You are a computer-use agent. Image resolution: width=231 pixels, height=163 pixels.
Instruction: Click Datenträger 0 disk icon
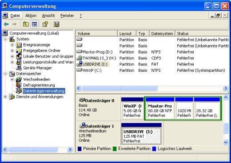82,101
